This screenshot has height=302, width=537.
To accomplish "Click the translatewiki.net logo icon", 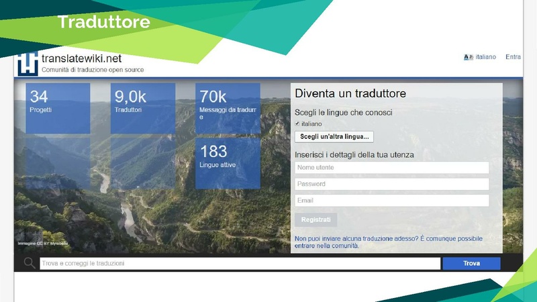I will coord(28,63).
